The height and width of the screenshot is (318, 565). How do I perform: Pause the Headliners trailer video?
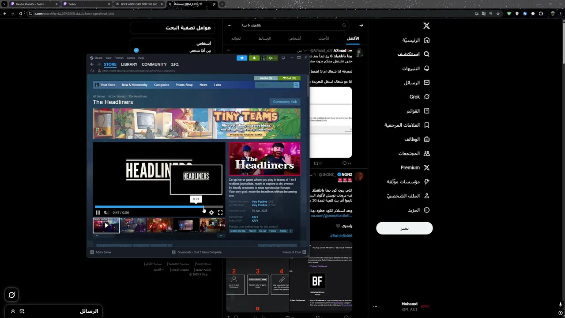pyautogui.click(x=98, y=212)
